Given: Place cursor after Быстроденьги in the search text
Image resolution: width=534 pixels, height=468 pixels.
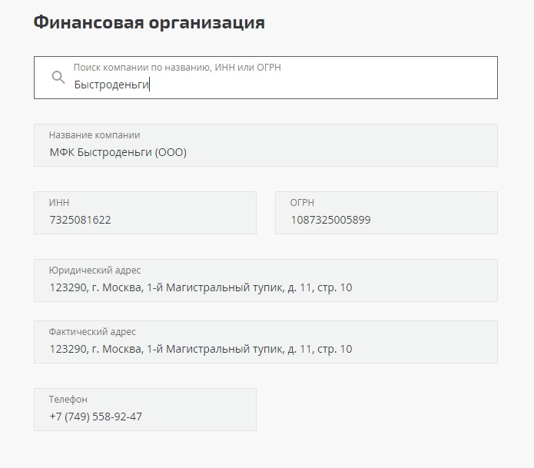Looking at the screenshot, I should point(149,85).
